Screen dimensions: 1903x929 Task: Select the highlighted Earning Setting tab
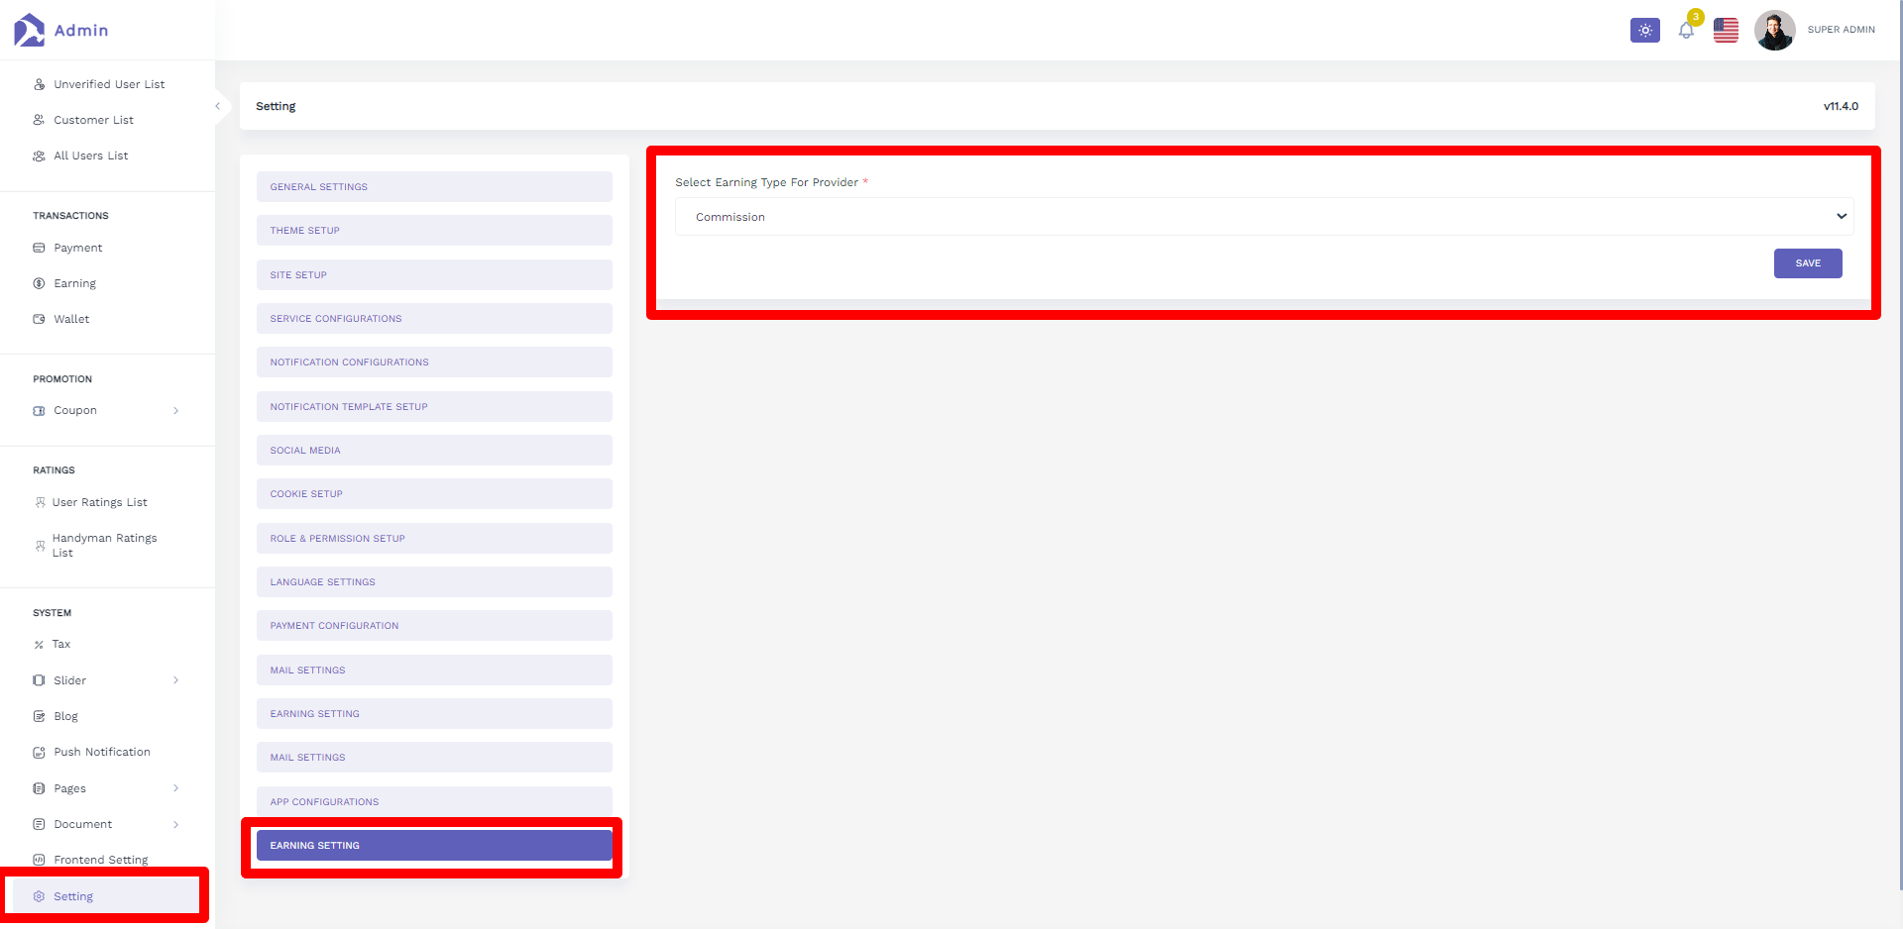tap(434, 845)
